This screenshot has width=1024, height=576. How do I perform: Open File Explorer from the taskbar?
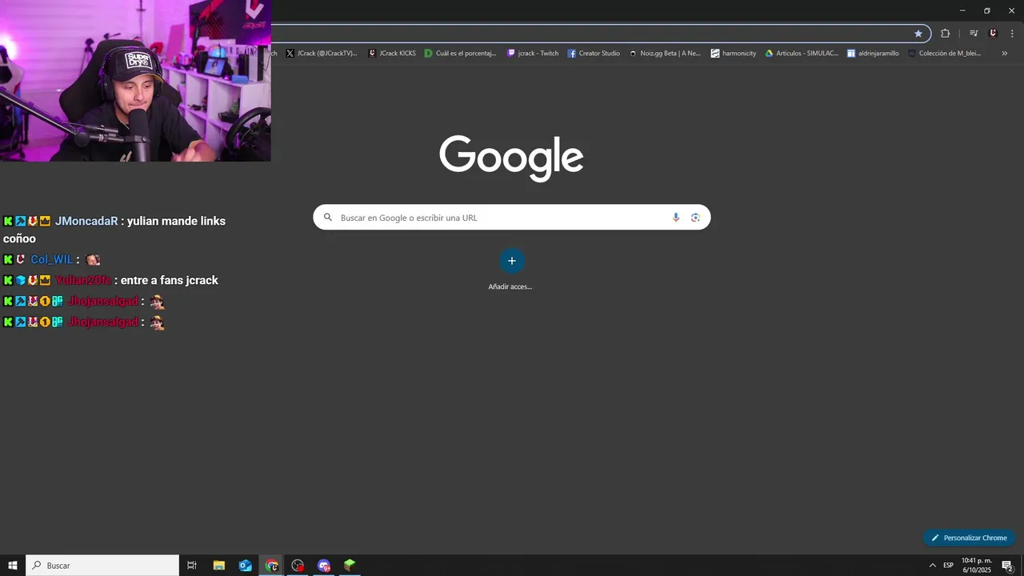219,566
